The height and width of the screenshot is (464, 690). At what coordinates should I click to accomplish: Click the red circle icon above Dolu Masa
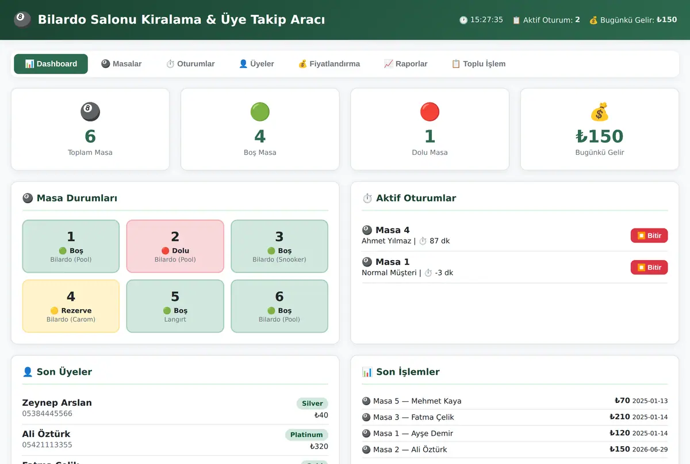pos(430,112)
